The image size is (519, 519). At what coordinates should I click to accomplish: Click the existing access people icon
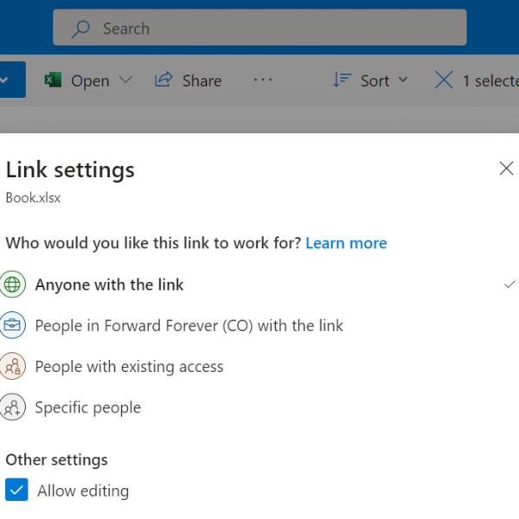tap(12, 367)
